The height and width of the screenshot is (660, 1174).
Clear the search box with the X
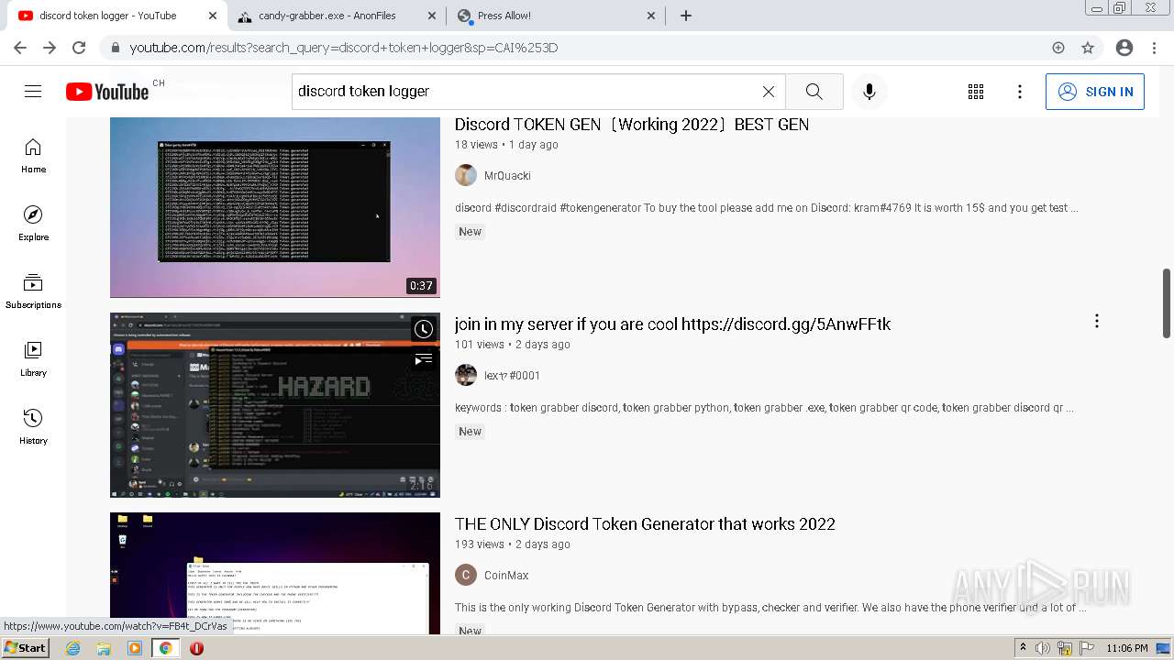click(769, 92)
